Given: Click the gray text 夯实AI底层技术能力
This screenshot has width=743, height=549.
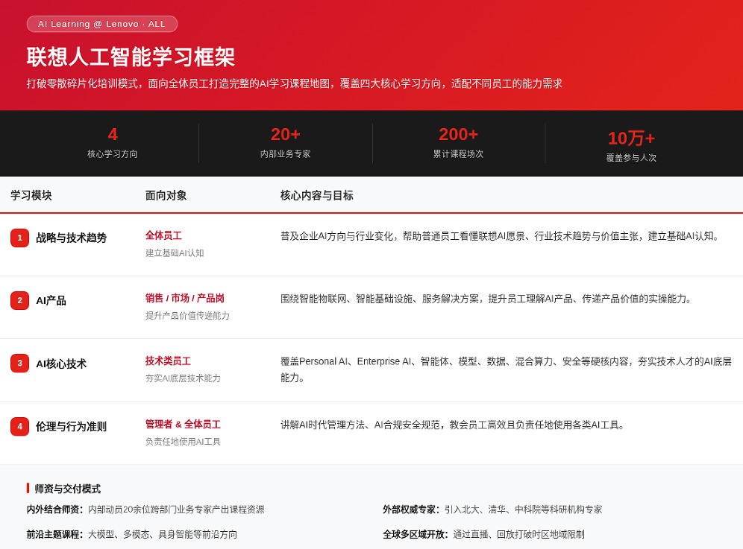Looking at the screenshot, I should [183, 378].
